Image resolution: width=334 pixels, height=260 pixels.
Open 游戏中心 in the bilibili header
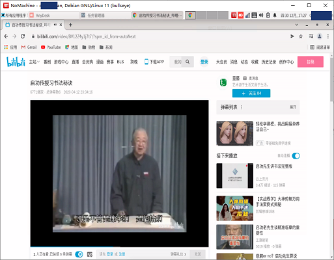(x=61, y=62)
